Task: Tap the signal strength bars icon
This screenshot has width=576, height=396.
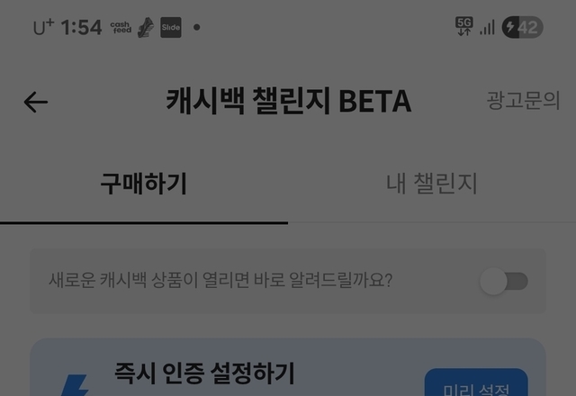Action: [x=487, y=27]
